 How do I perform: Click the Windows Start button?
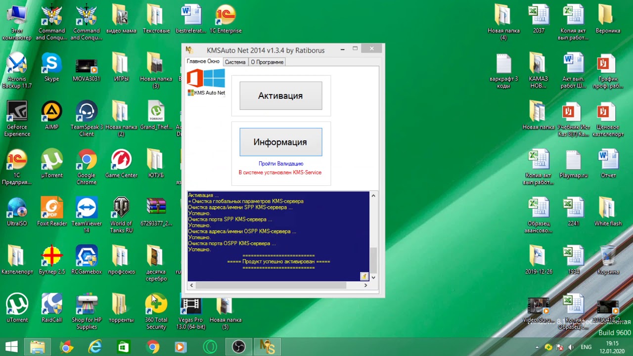[11, 347]
